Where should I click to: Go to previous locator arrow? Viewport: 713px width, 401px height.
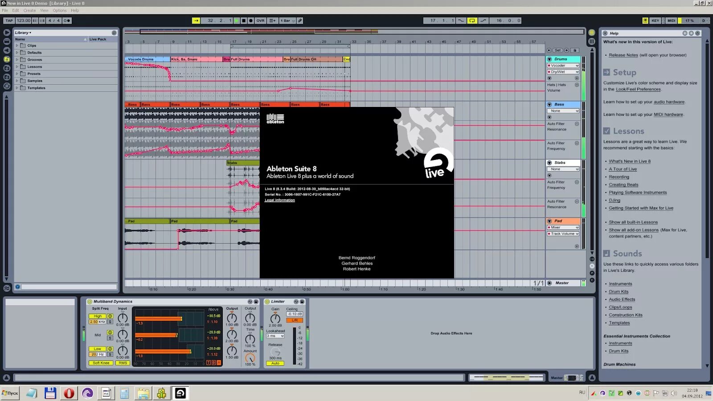549,50
